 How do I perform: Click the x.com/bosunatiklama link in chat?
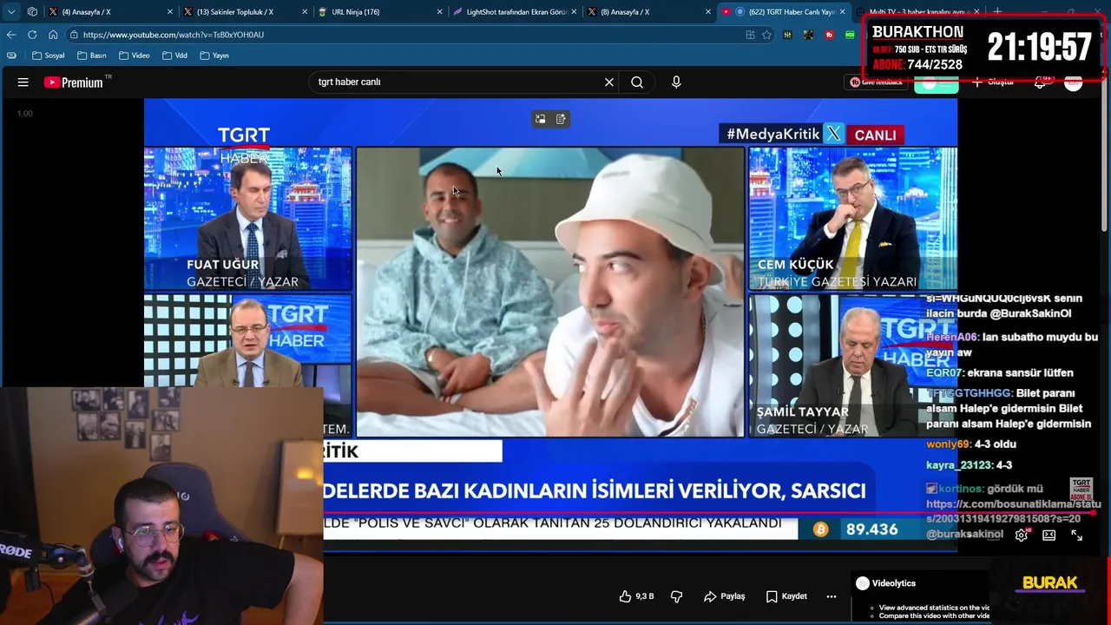1013,511
